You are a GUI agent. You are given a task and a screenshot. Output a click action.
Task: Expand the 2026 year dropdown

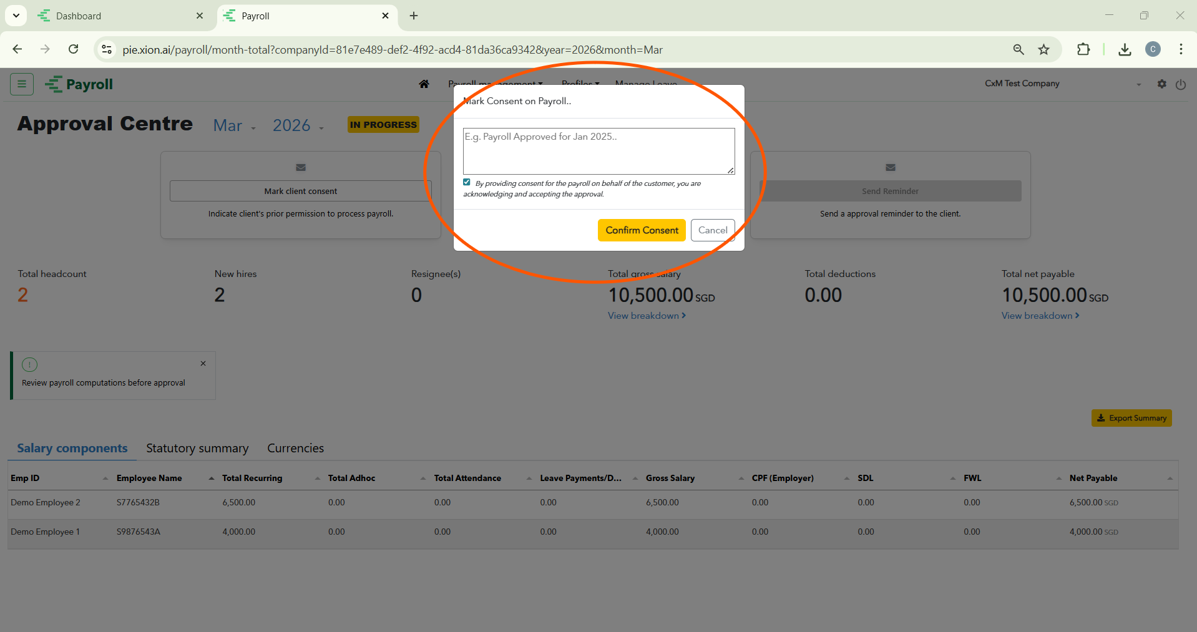[298, 126]
